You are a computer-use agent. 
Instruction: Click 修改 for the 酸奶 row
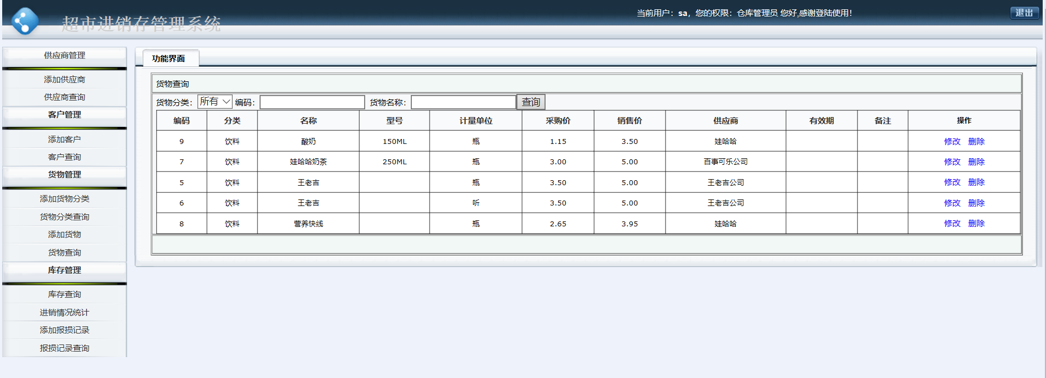pyautogui.click(x=952, y=141)
